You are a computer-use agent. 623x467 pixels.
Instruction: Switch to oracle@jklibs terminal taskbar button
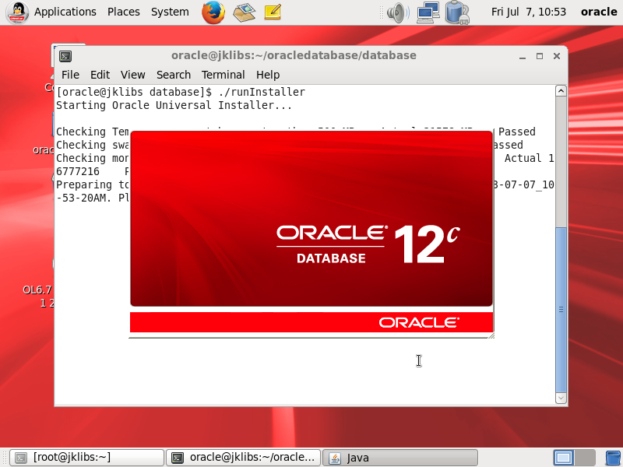(243, 458)
